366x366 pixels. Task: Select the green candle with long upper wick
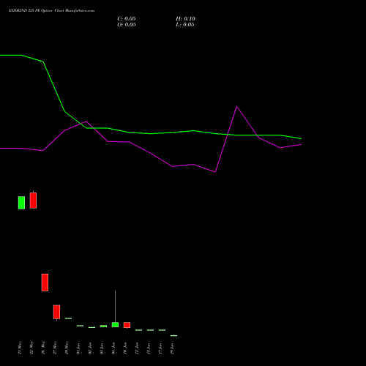115,324
